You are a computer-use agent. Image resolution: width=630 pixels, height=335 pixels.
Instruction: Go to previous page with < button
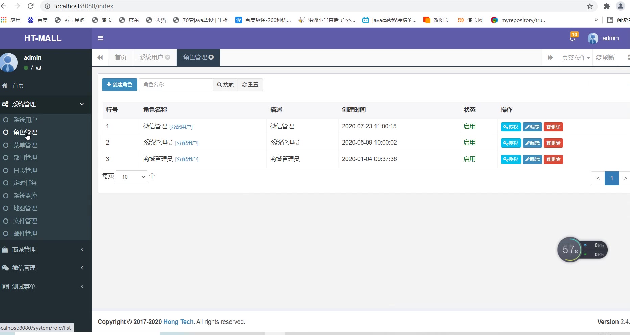(x=598, y=178)
